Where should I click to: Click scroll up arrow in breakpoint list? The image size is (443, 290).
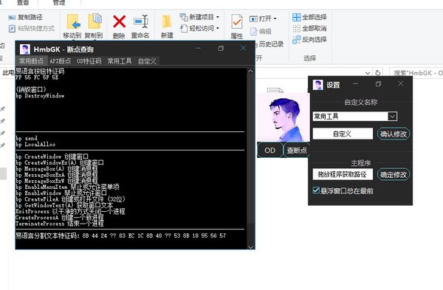250,71
